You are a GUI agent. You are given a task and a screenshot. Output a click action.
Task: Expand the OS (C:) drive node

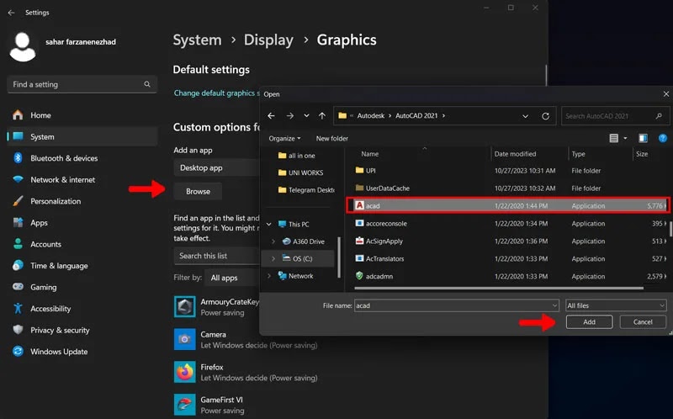(x=273, y=258)
